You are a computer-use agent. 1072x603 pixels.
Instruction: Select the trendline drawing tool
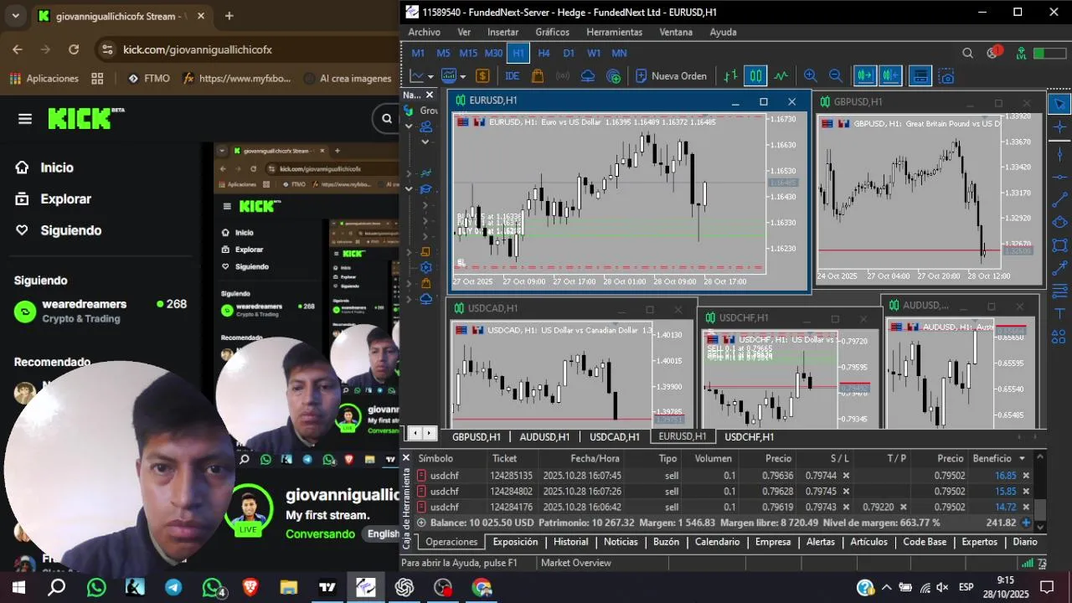click(1059, 199)
